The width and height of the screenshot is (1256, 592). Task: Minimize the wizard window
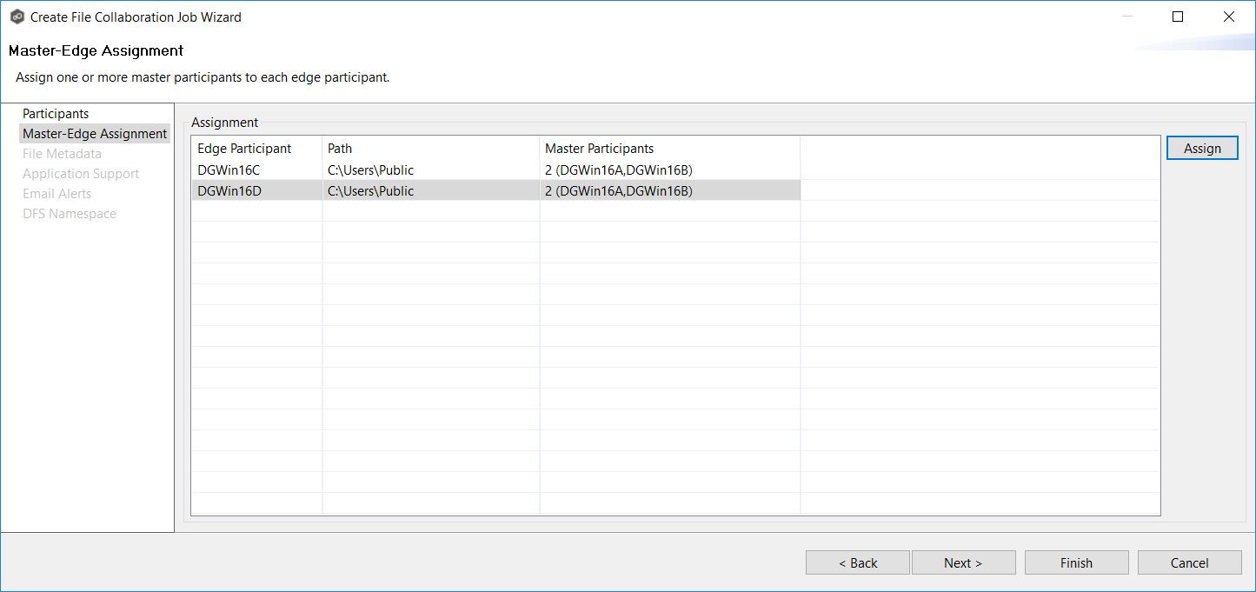1127,17
